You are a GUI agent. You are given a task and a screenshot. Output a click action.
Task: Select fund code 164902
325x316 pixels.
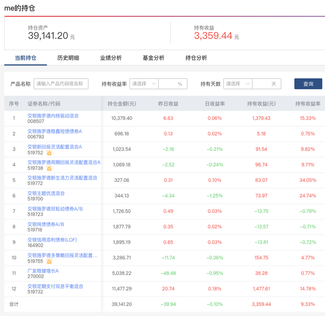(x=35, y=245)
